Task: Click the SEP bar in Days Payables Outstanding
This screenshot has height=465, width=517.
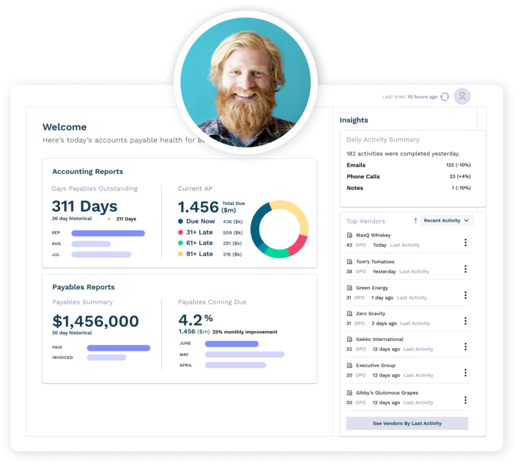Action: click(108, 233)
